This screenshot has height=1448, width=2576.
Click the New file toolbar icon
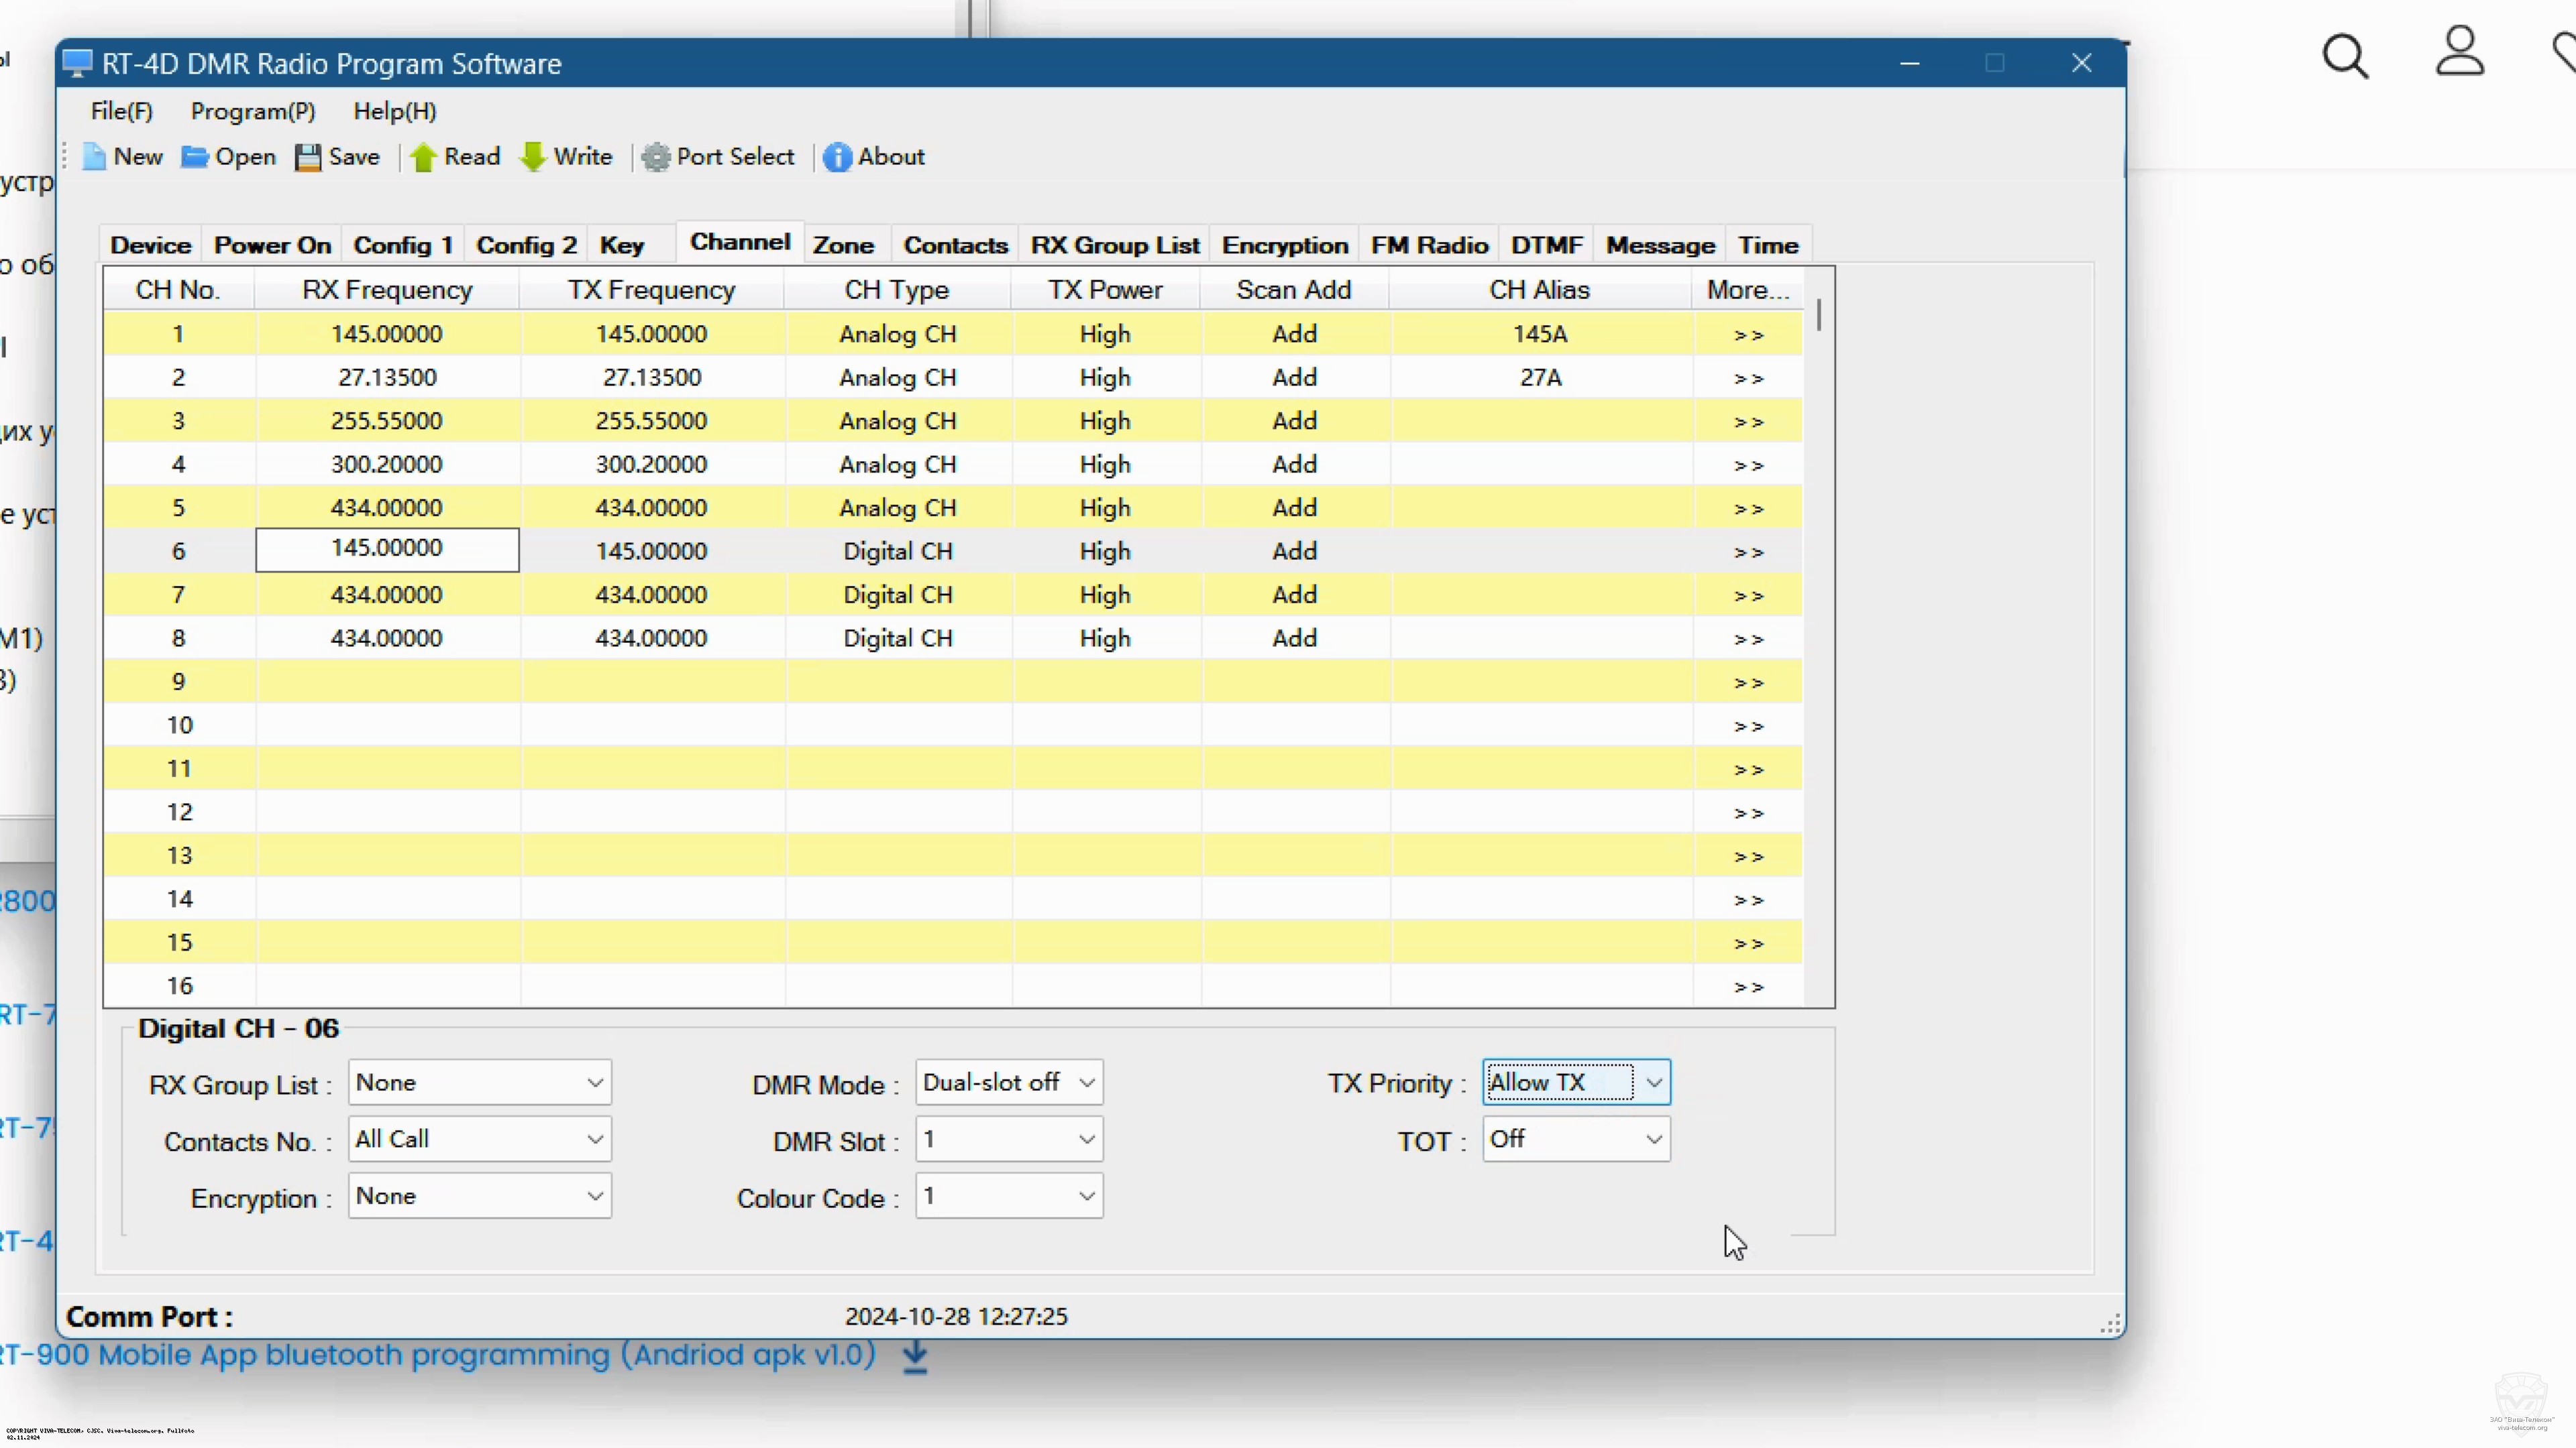[94, 157]
